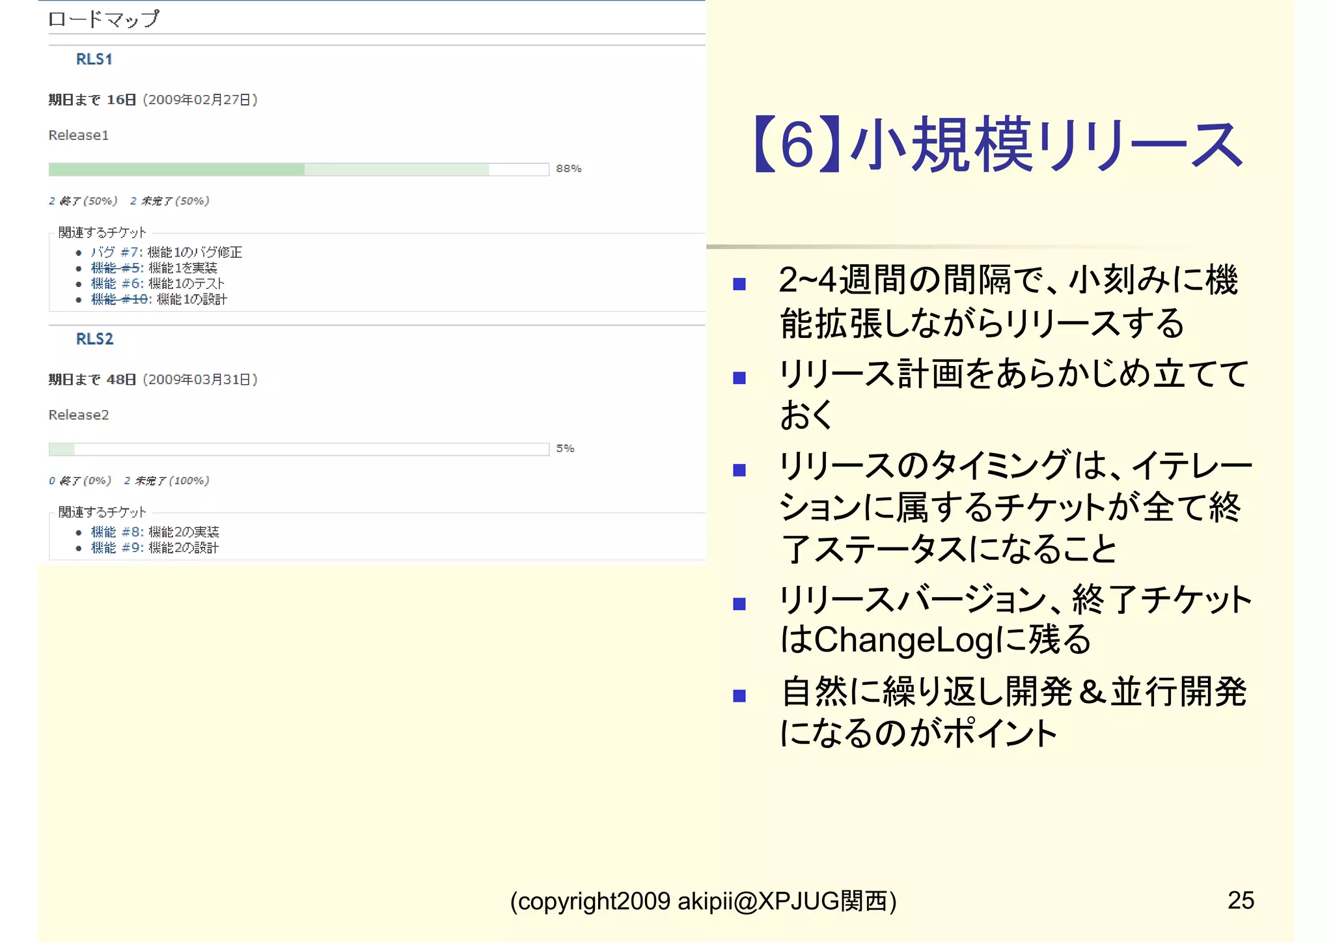1333x942 pixels.
Task: Open closed ticket 機能 #10 link
Action: pos(119,299)
